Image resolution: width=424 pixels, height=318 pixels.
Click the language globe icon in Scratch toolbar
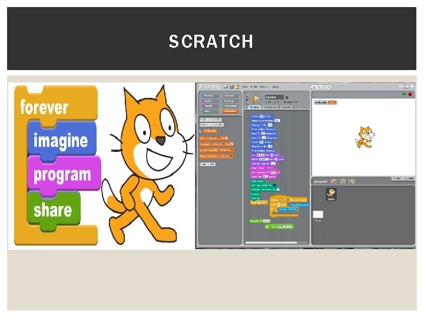[x=226, y=87]
